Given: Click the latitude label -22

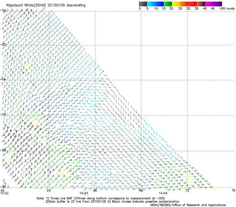Looking at the screenshot, I should [x=3, y=45].
